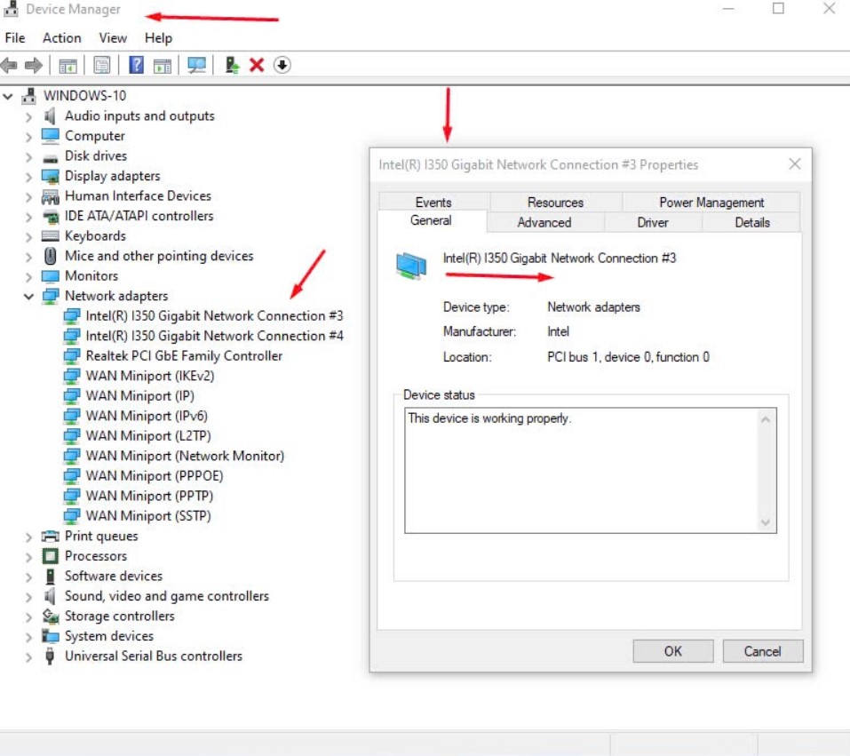Click Scan for hardware changes monitor icon
The width and height of the screenshot is (850, 756).
pos(196,66)
